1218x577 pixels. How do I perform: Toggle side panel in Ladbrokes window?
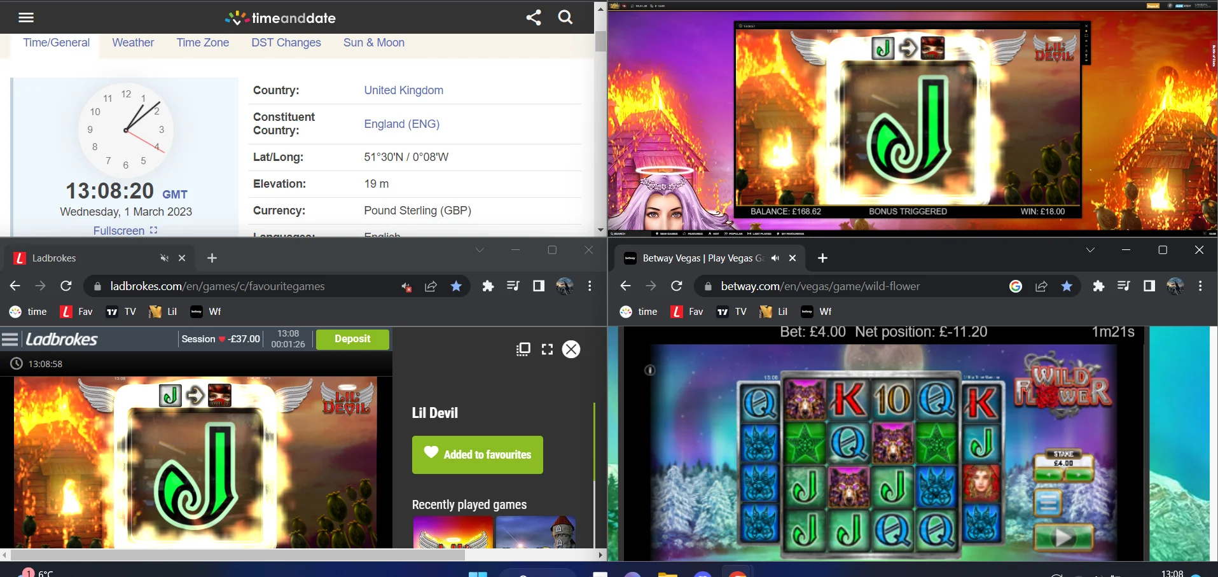[x=539, y=286]
